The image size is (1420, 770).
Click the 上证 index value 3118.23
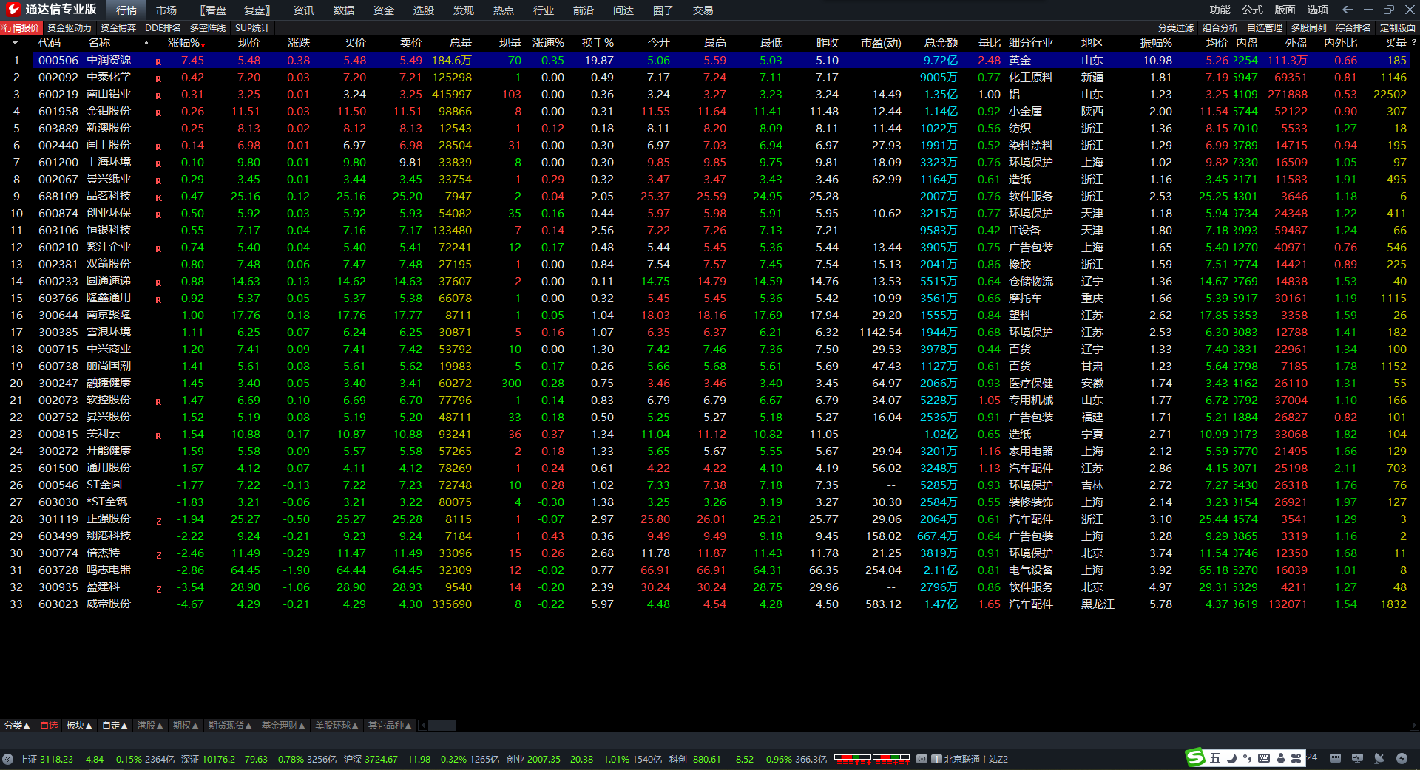point(57,759)
